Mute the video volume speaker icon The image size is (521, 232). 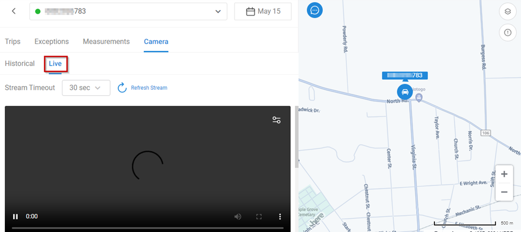pos(238,216)
